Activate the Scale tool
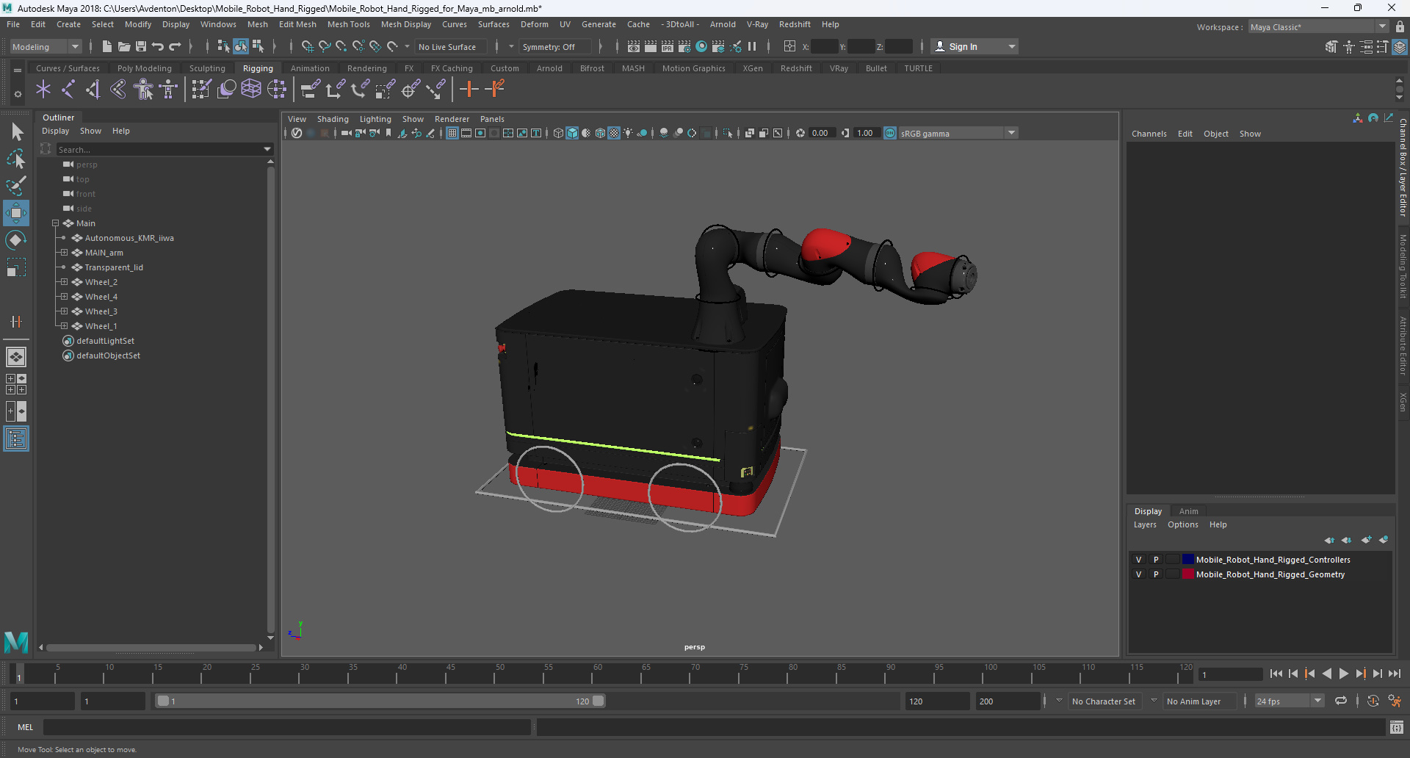This screenshot has height=758, width=1410. [16, 267]
